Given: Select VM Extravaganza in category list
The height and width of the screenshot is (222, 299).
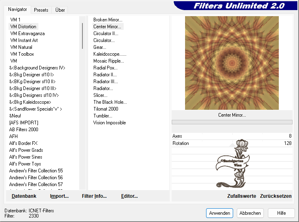Looking at the screenshot, I should coord(27,34).
